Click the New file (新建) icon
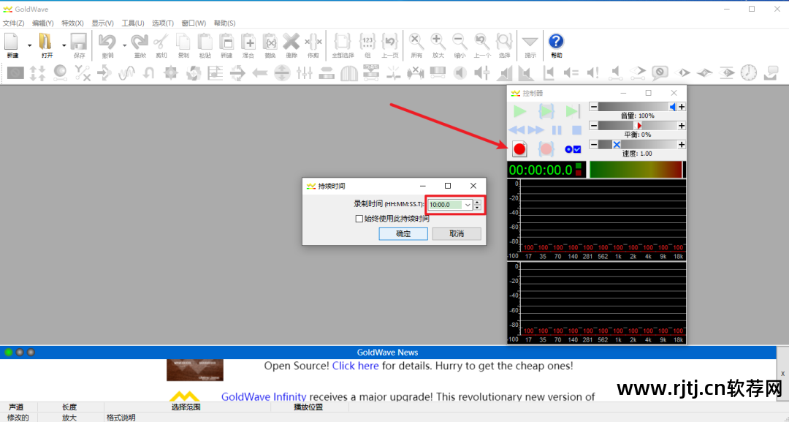Viewport: 789px width, 422px height. (x=12, y=42)
